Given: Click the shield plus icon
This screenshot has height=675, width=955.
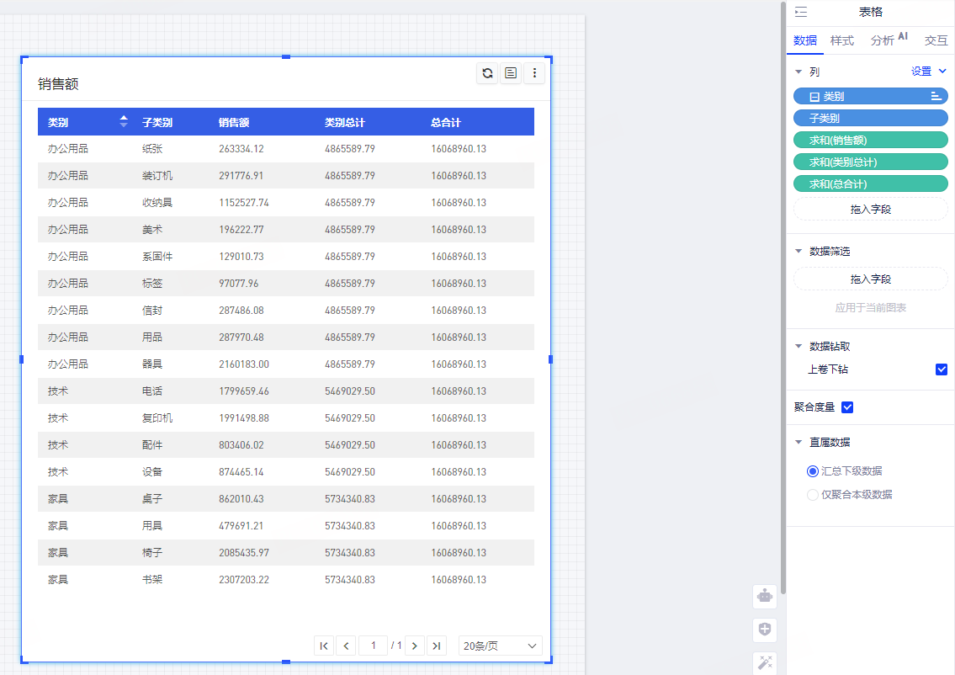Looking at the screenshot, I should click(765, 630).
